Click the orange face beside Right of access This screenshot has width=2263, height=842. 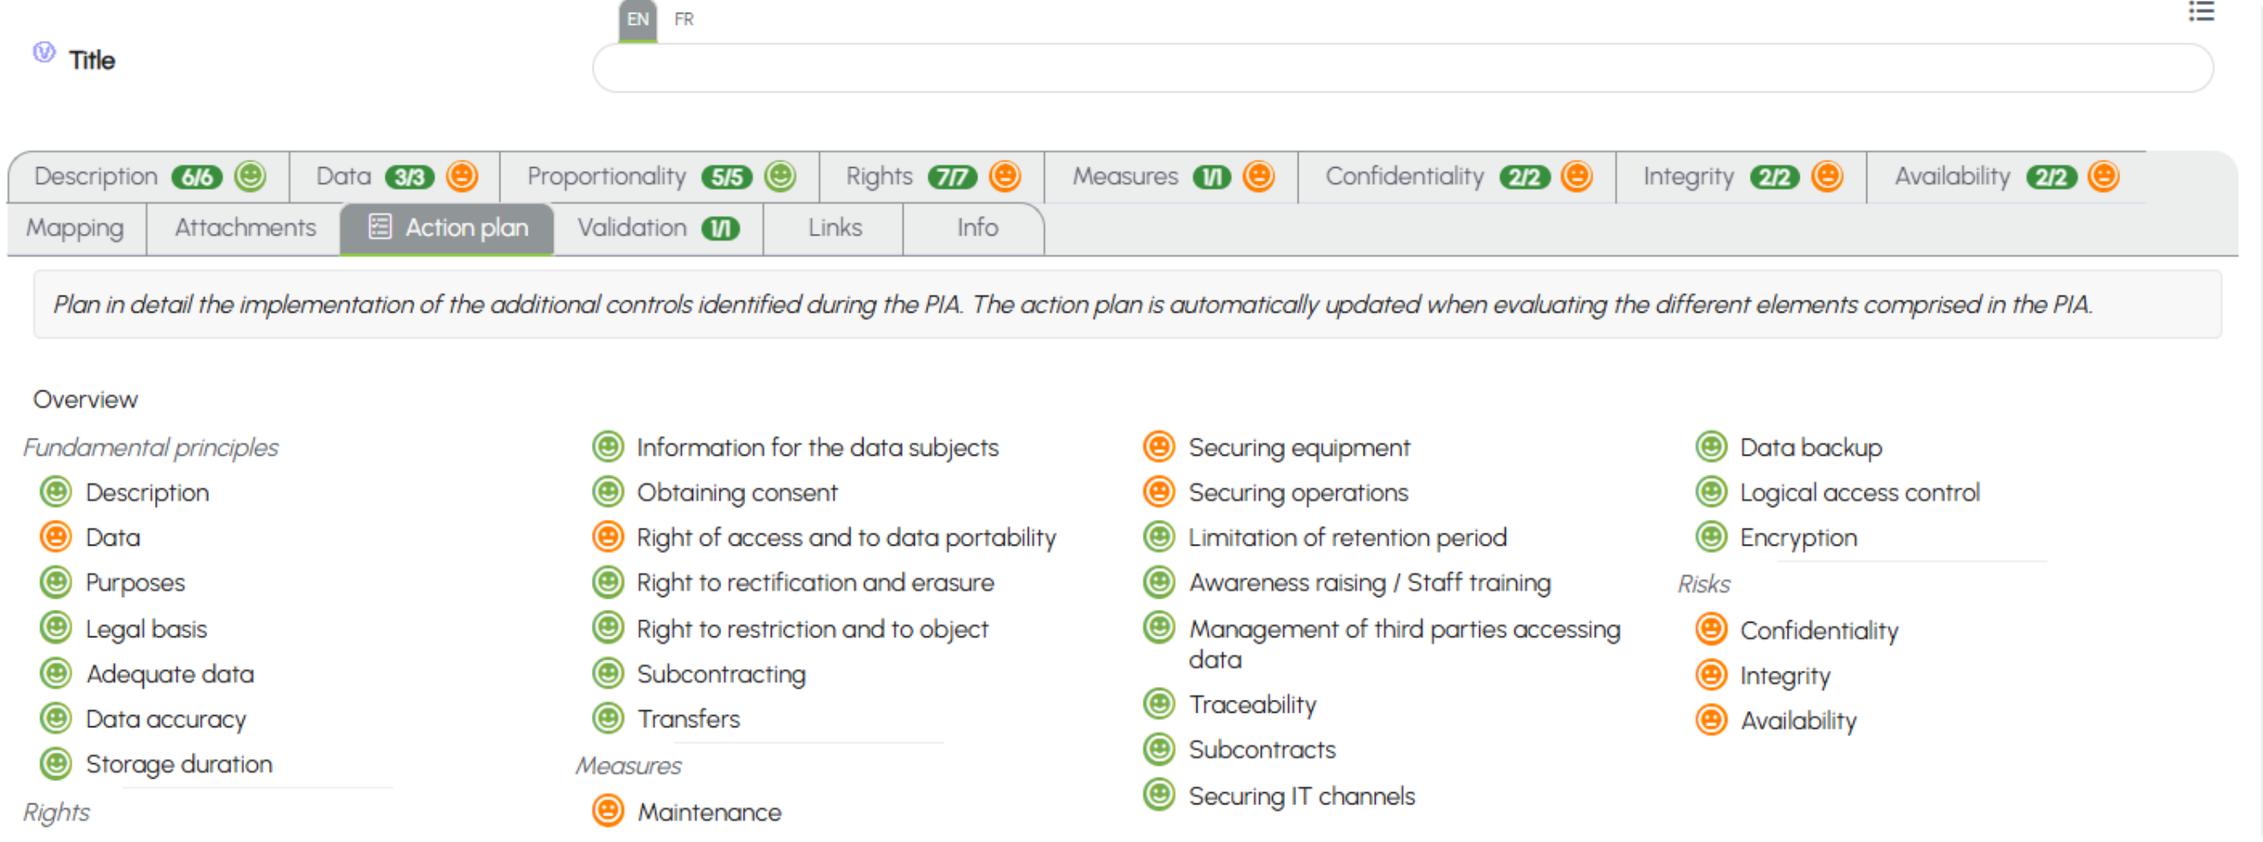pyautogui.click(x=608, y=536)
